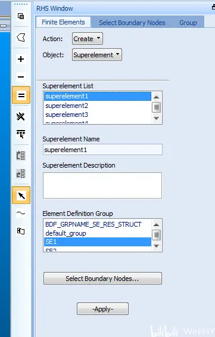Screen dimensions: 215x337
Task: Click Element Definition Group scroll up arrow
Action: coord(157,225)
